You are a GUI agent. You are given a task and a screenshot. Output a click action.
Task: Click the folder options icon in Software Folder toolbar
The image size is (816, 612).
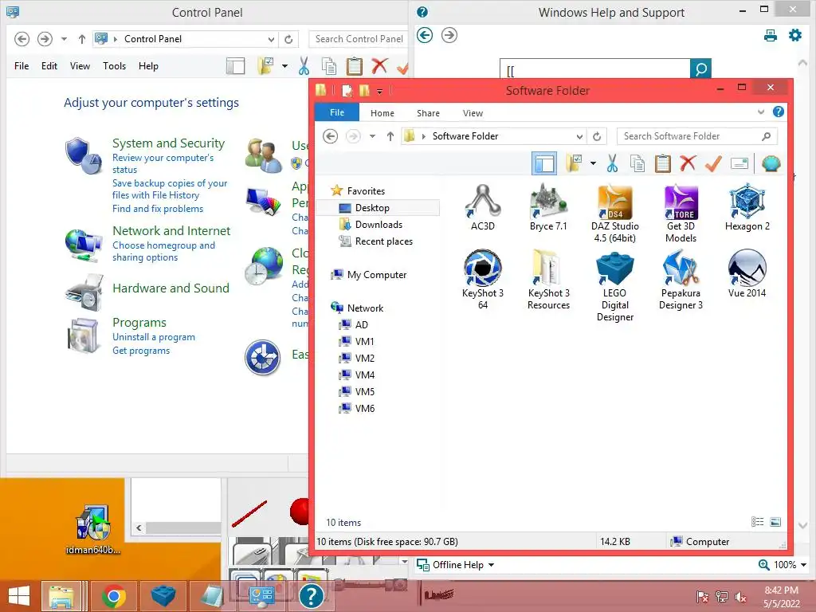[574, 163]
